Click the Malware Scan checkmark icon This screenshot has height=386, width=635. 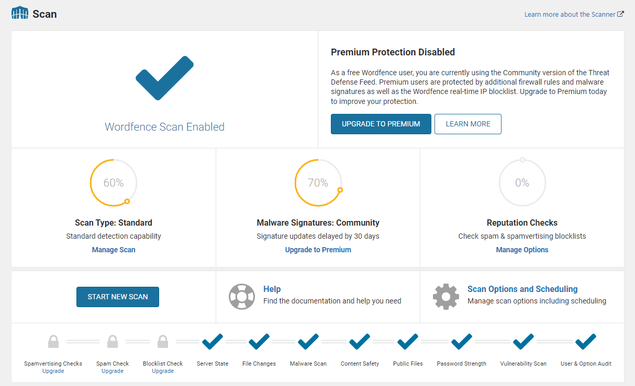(x=308, y=342)
